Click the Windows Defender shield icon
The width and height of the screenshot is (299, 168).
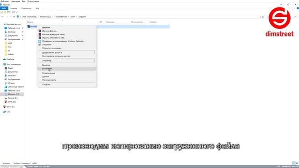tap(40, 41)
